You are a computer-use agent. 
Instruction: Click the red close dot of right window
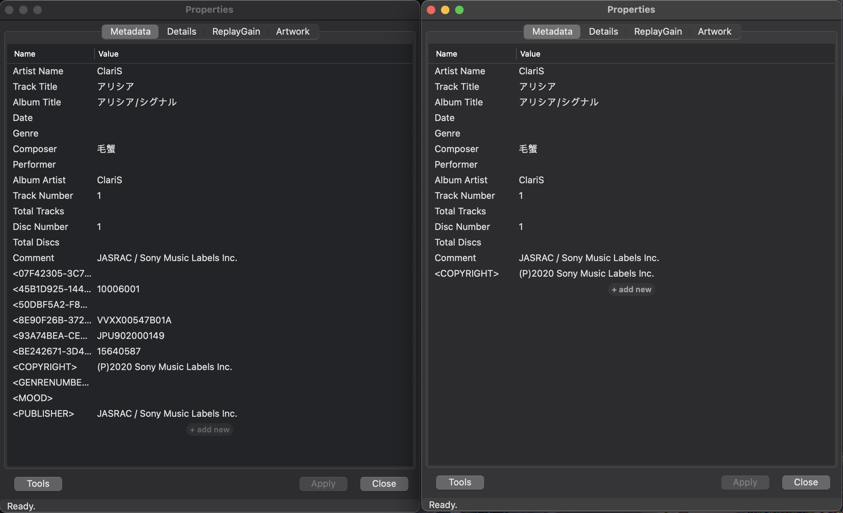pyautogui.click(x=431, y=10)
